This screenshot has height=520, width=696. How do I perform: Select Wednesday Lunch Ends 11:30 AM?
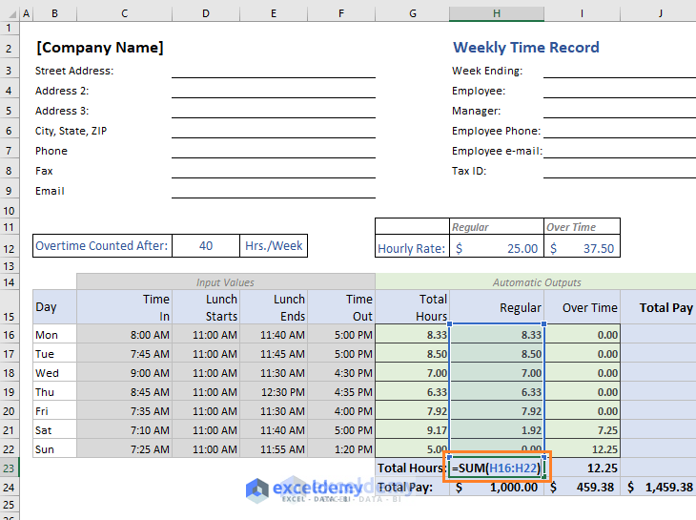click(x=274, y=373)
